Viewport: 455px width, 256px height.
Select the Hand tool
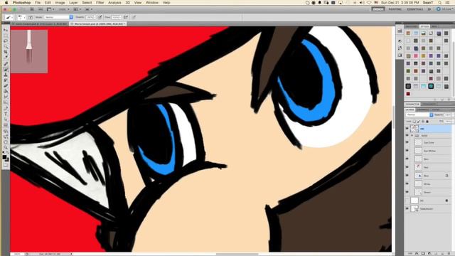coord(6,142)
